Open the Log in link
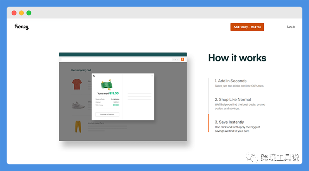Image resolution: width=309 pixels, height=171 pixels. tap(291, 27)
